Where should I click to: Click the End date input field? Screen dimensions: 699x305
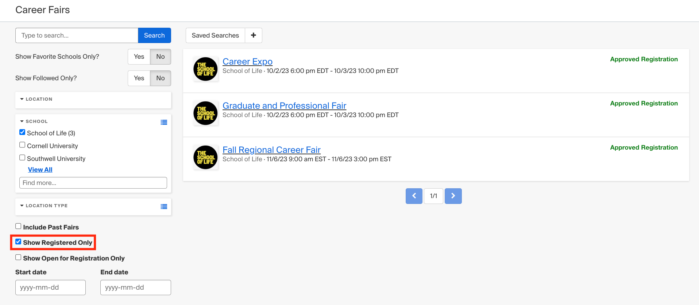tap(136, 287)
